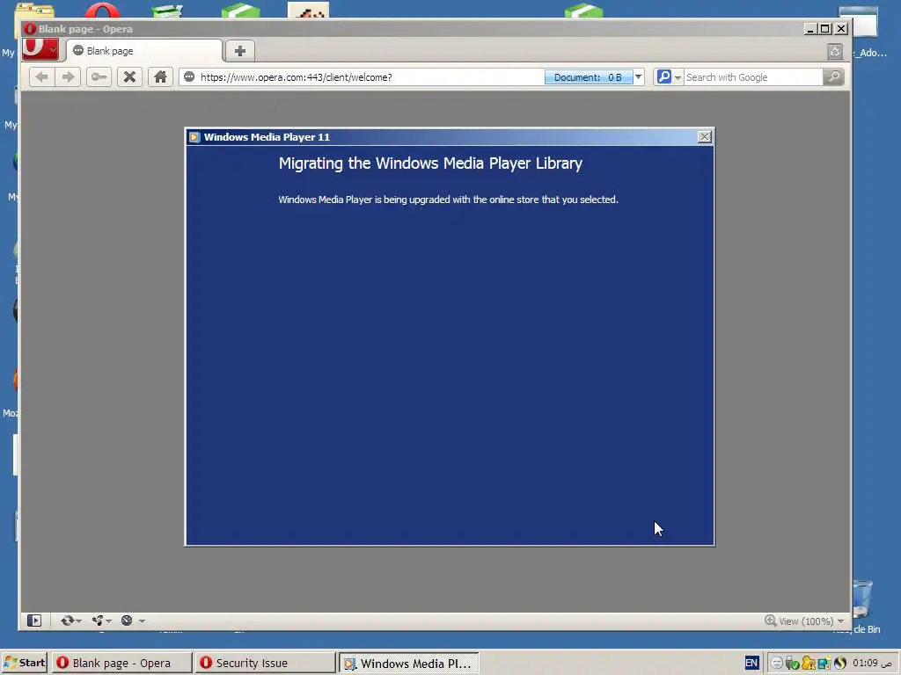Click the EN language indicator

coord(751,663)
